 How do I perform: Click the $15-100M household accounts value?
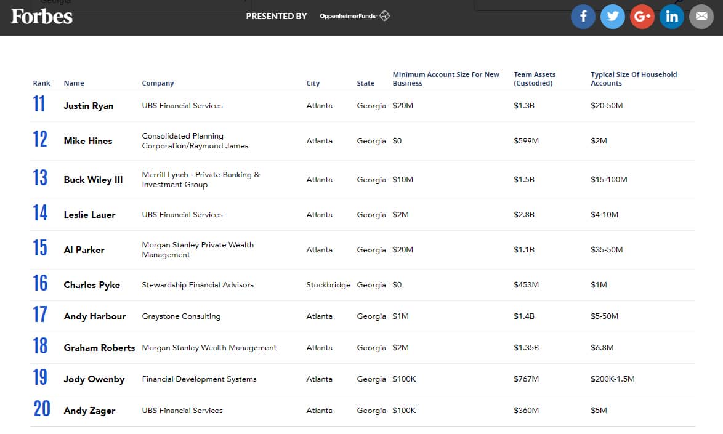(x=608, y=180)
